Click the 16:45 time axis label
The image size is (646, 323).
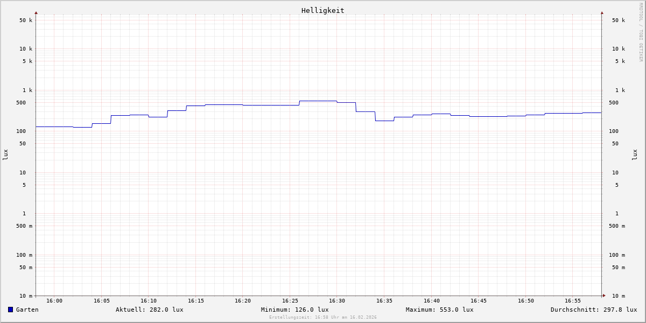point(479,301)
